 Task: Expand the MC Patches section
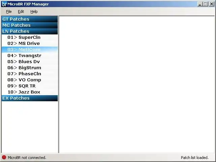click(30, 25)
